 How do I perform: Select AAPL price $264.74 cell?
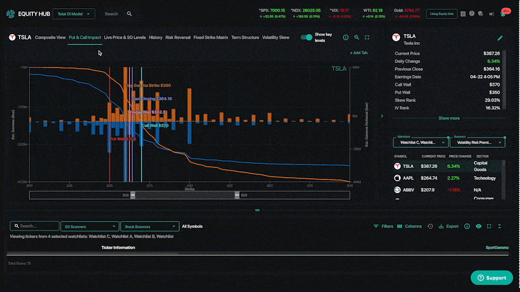(x=429, y=178)
